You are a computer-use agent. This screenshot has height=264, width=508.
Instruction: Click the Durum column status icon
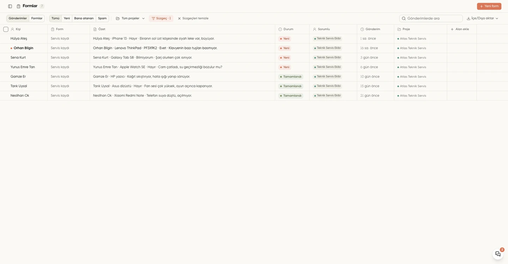coord(280,29)
